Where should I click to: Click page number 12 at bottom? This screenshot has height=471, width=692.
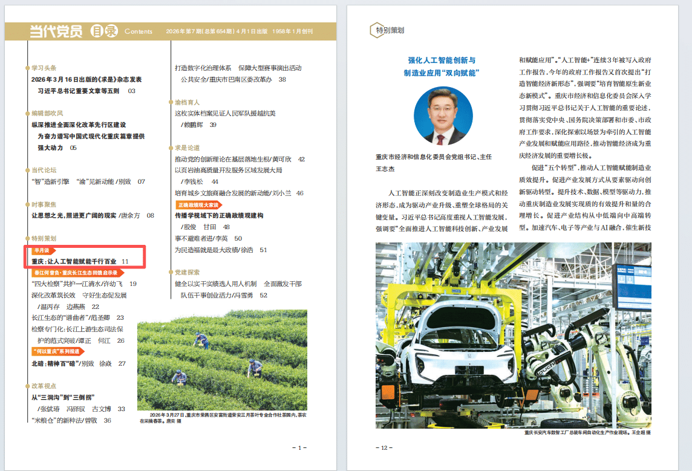click(384, 447)
